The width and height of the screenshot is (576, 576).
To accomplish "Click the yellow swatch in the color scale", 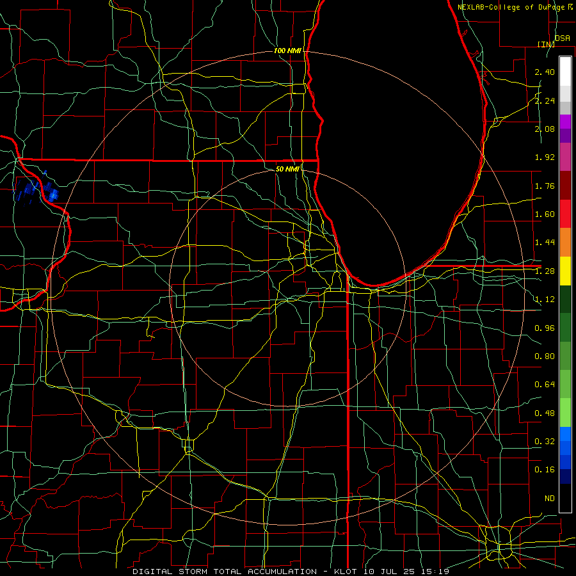I will (565, 271).
